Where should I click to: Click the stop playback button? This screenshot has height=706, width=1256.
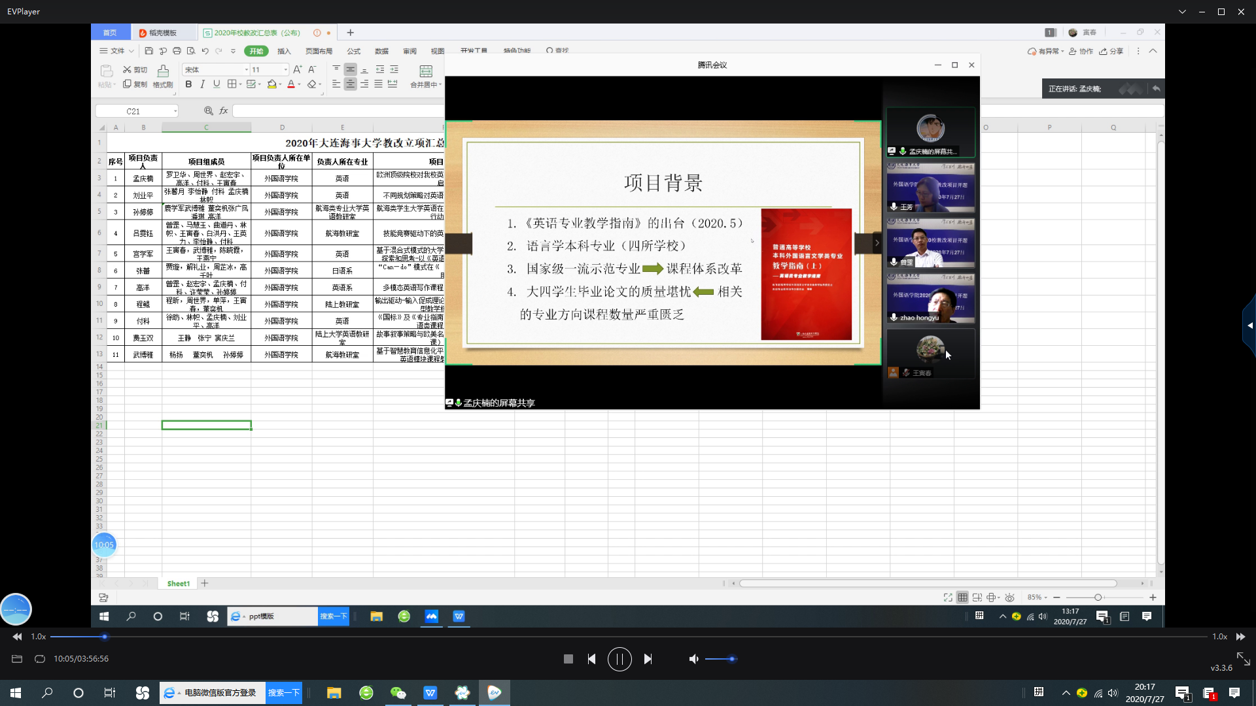(x=568, y=659)
